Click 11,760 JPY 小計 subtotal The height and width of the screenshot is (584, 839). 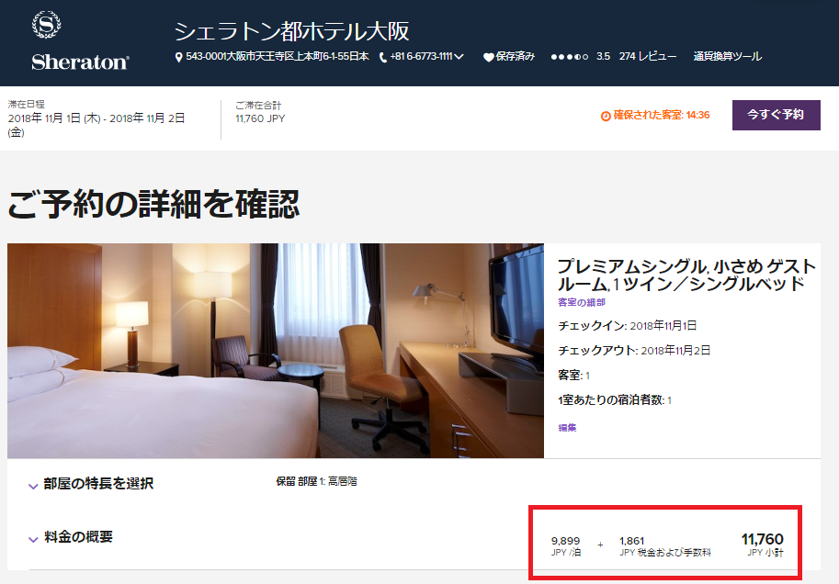point(763,545)
